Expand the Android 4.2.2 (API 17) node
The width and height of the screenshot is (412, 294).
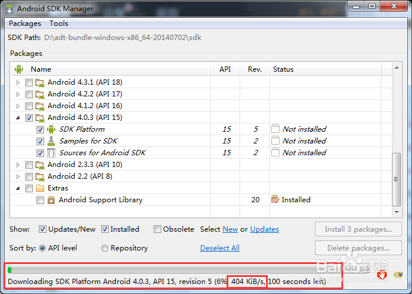tap(18, 95)
